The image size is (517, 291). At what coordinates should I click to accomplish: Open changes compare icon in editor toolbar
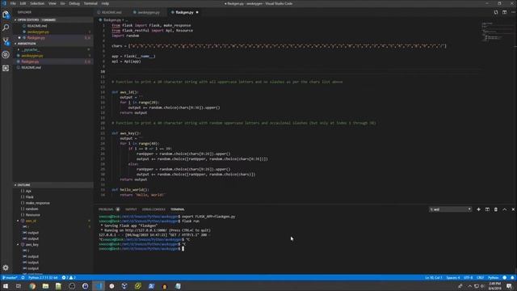coord(496,12)
